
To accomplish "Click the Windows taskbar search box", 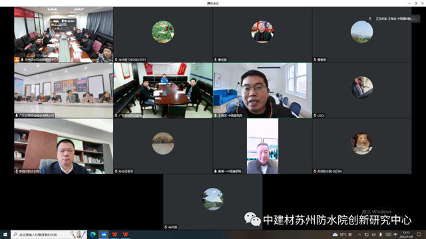I will [x=49, y=234].
